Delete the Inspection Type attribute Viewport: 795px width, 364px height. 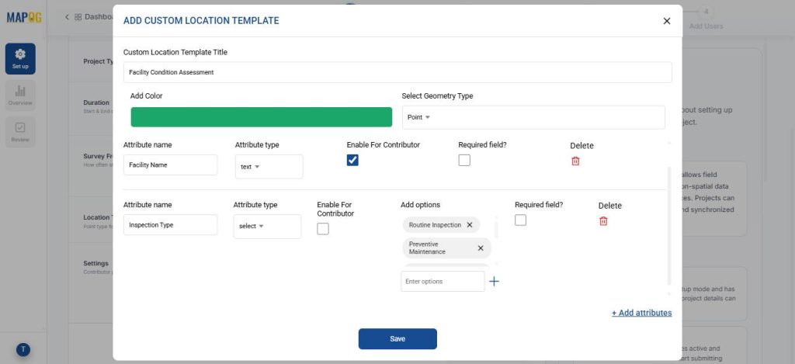[603, 221]
